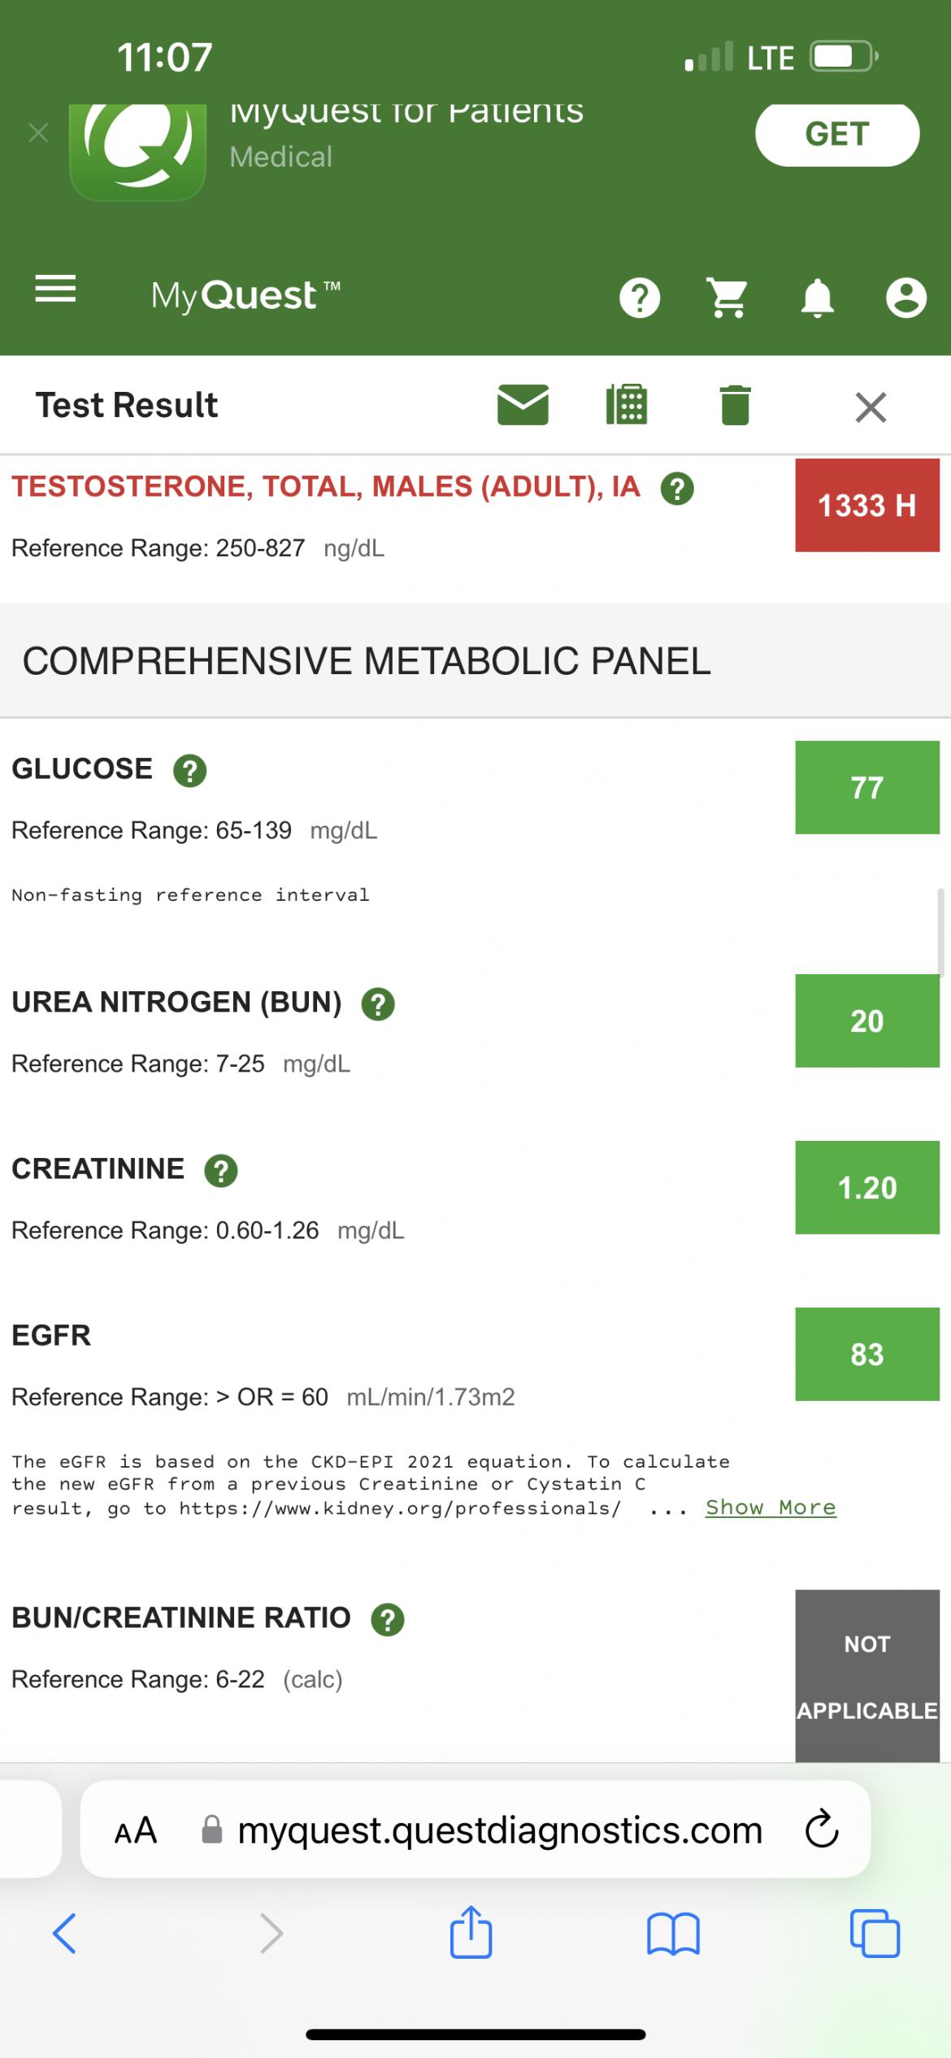Image resolution: width=951 pixels, height=2058 pixels.
Task: Open the shopping cart
Action: tap(728, 298)
